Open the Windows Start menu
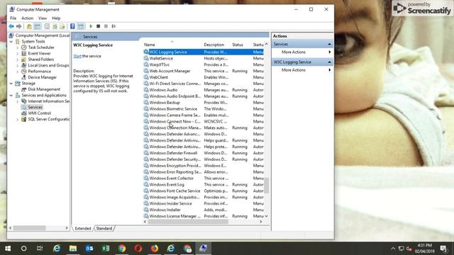454x255 pixels. pyautogui.click(x=8, y=249)
